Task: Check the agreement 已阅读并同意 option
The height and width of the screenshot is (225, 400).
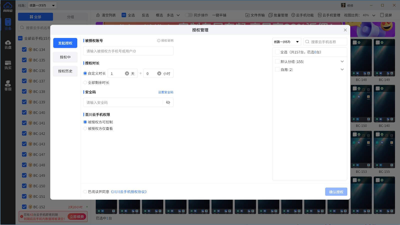Action: 85,192
